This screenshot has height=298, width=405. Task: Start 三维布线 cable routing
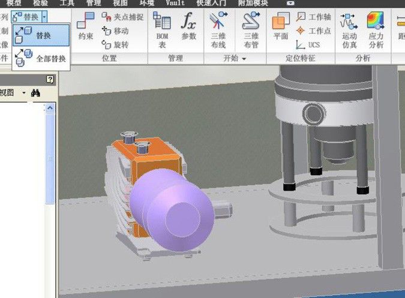click(218, 30)
